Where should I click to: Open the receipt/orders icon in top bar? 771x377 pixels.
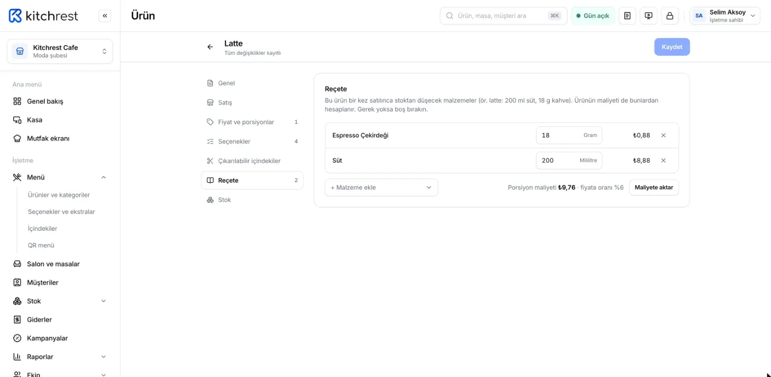[627, 16]
